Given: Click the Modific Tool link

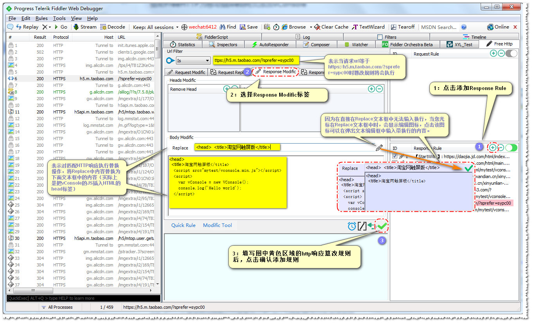Looking at the screenshot, I should [217, 225].
